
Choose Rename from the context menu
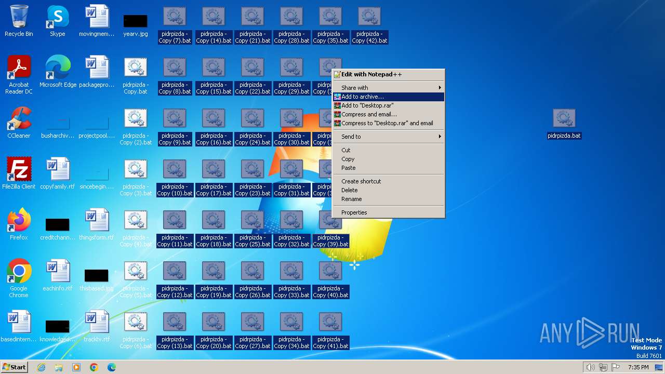[x=389, y=199]
